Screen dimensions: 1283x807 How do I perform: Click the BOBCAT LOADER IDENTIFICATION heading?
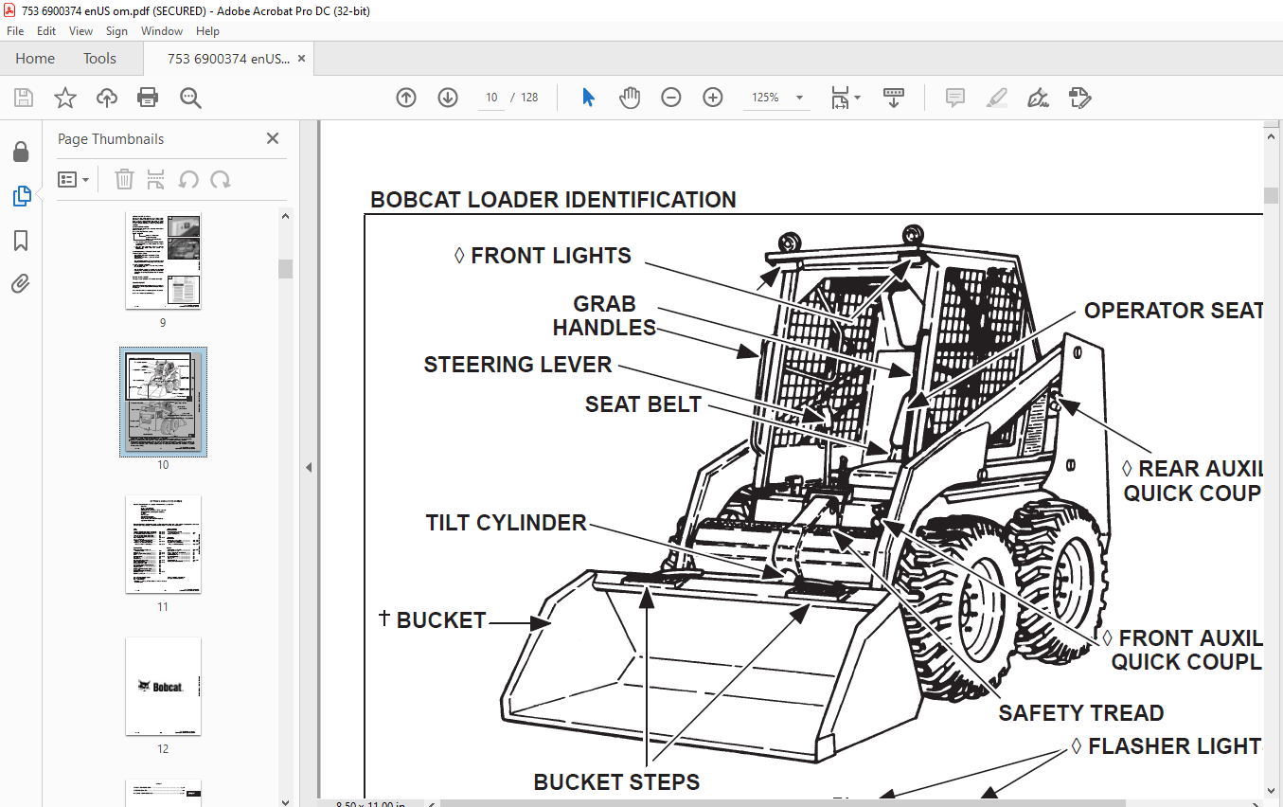coord(553,200)
